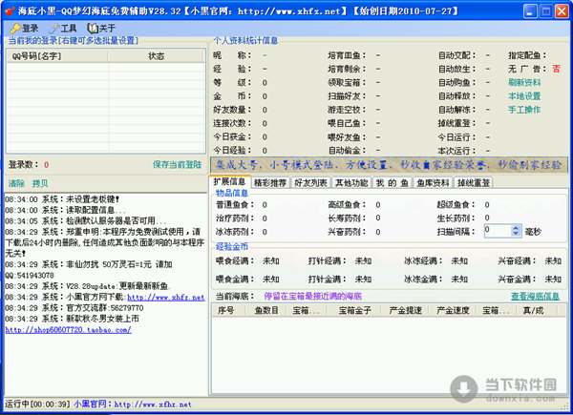Click the 宝箱金子 column header
The image size is (573, 415).
(x=354, y=311)
